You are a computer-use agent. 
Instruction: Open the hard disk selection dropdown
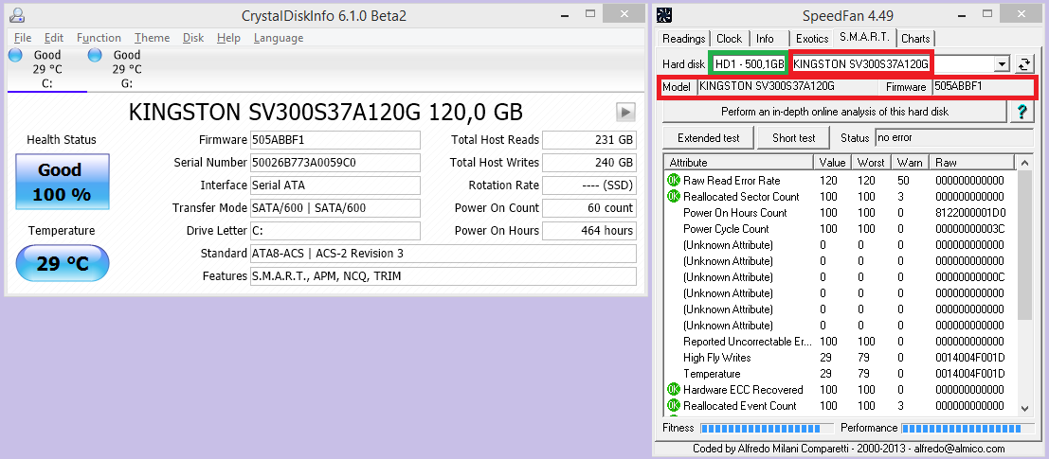[x=1002, y=64]
